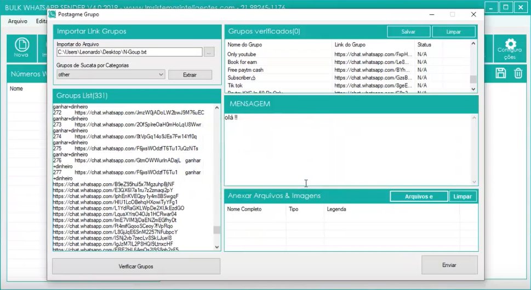Select Only youtube group row

click(348, 54)
